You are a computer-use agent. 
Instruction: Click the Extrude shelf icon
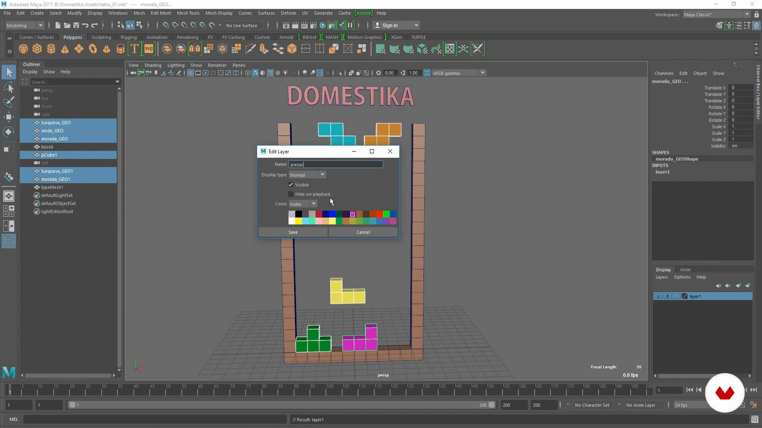tap(264, 49)
